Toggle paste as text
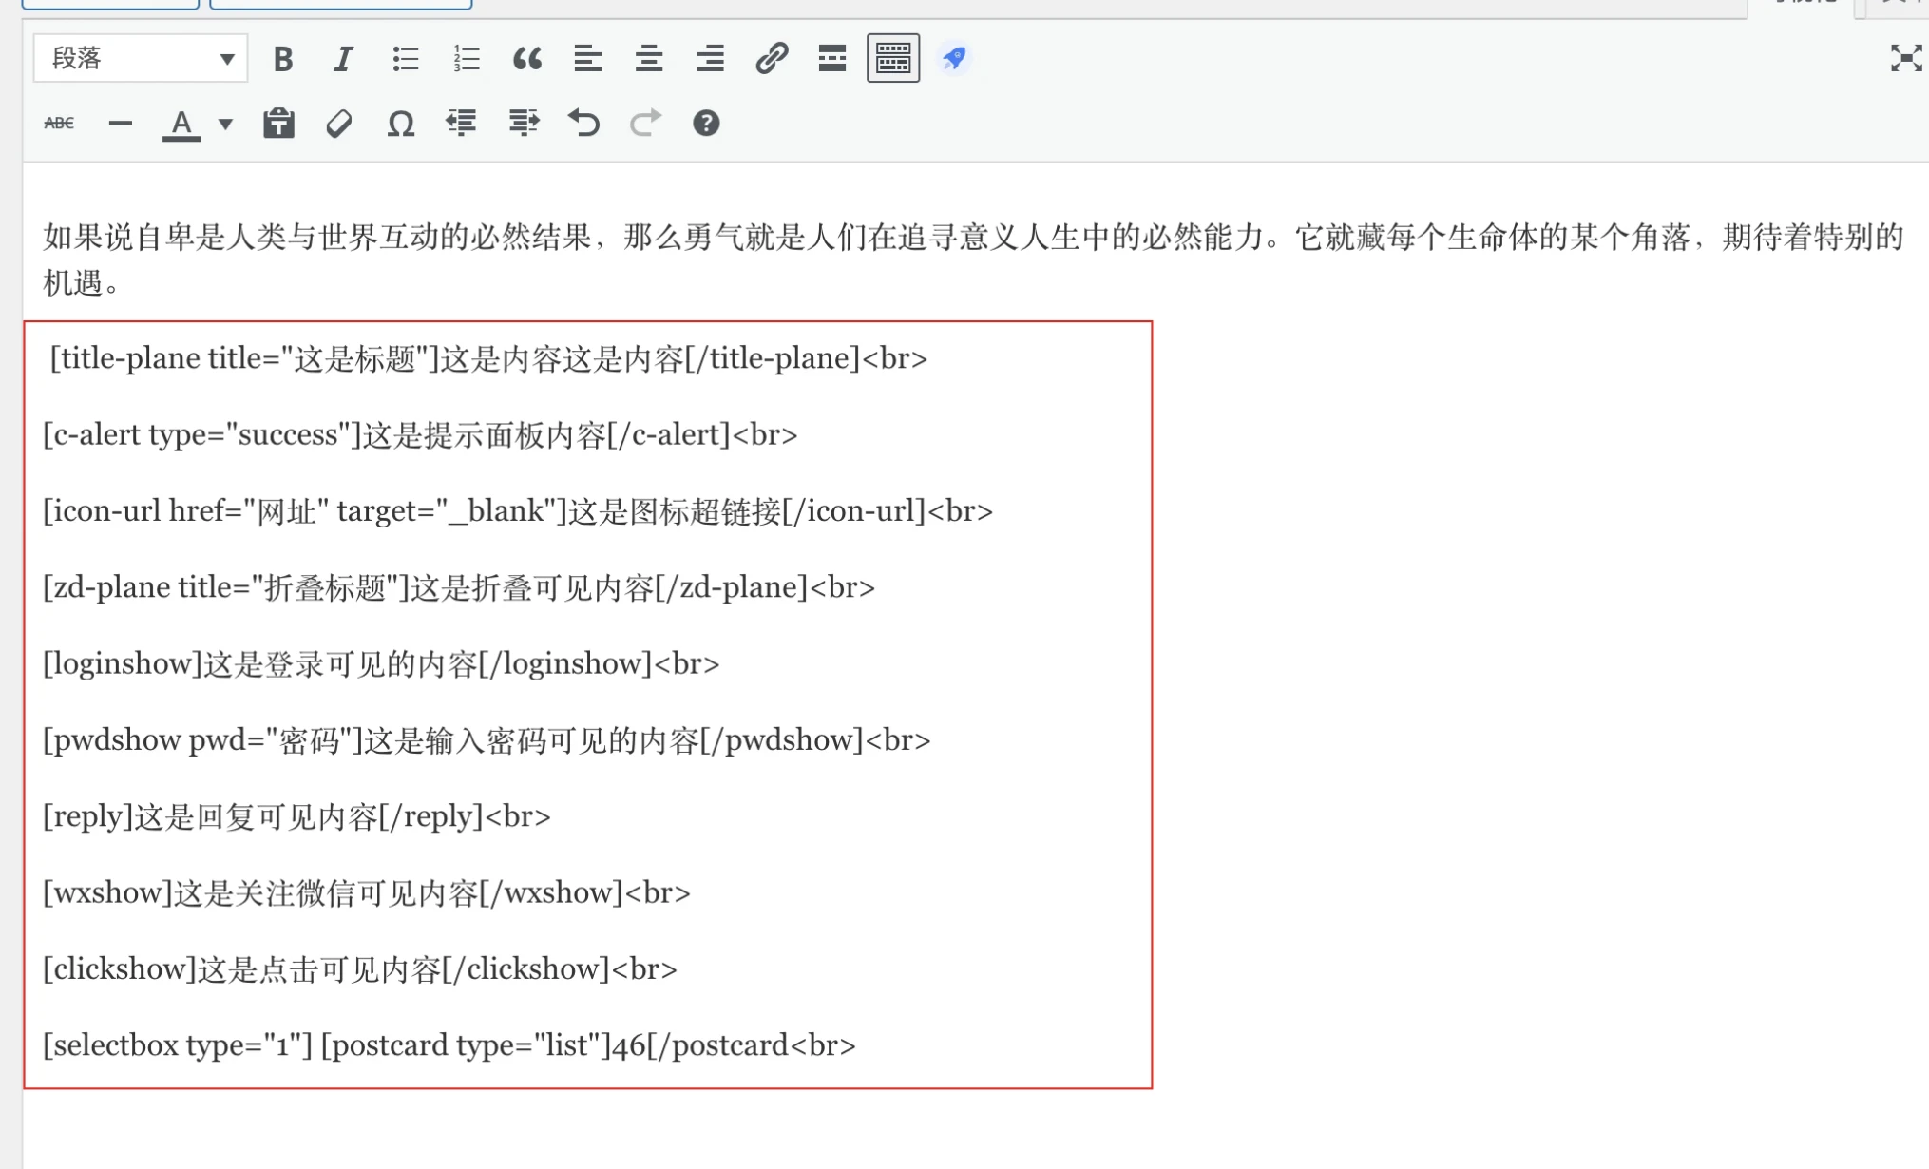 coord(278,124)
